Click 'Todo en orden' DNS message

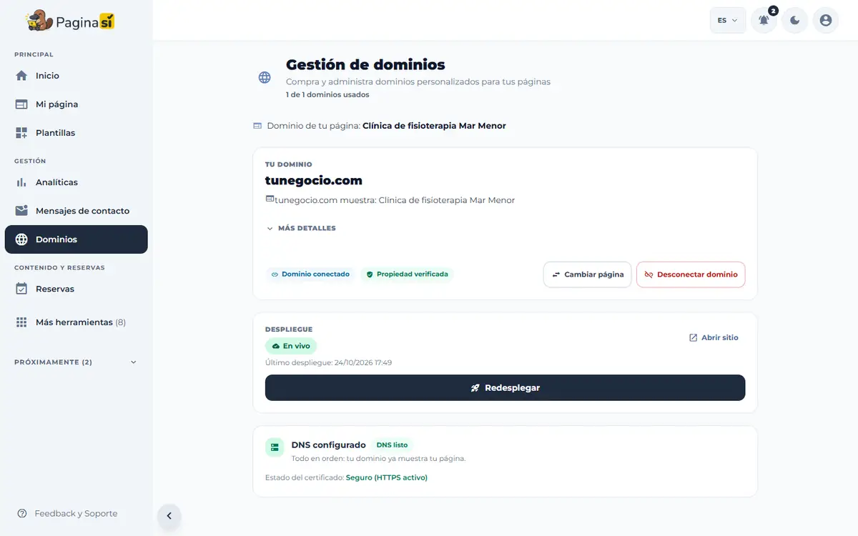378,458
